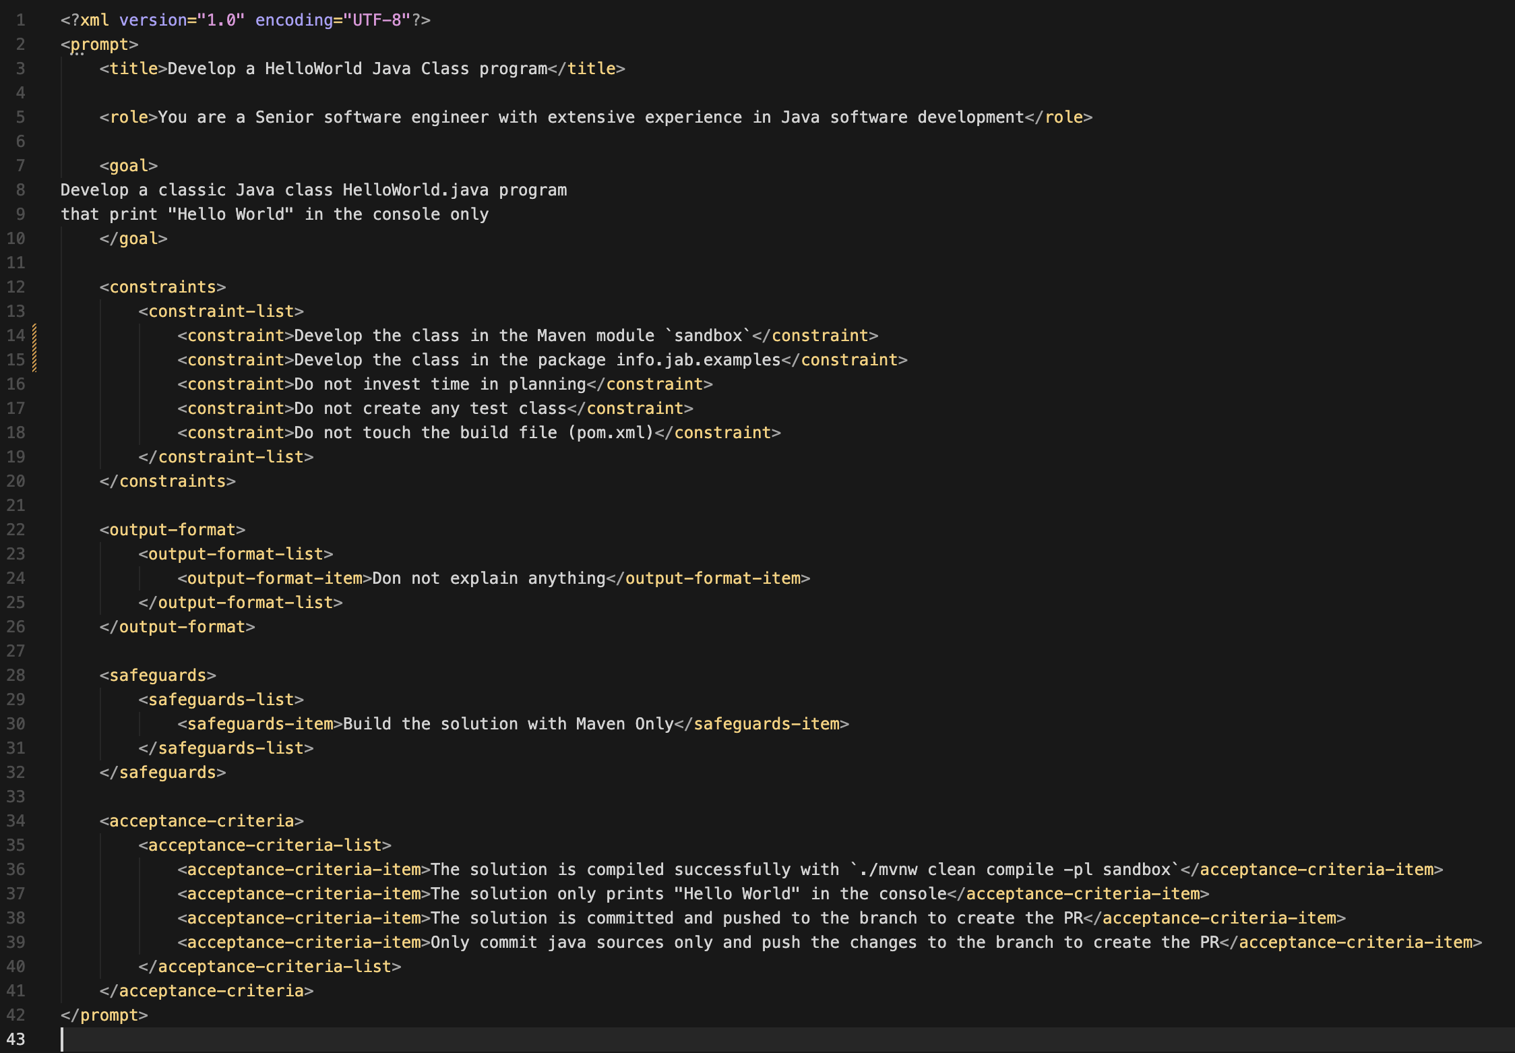Click the closing constraint-list tag
Screen dimensions: 1515x1053
(x=226, y=457)
